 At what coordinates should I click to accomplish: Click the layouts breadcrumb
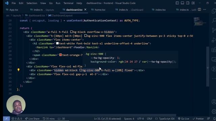(x=17, y=15)
